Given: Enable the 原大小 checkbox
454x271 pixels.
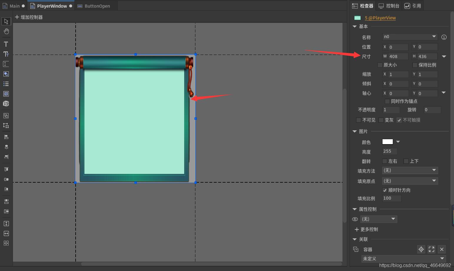Looking at the screenshot, I should [380, 65].
